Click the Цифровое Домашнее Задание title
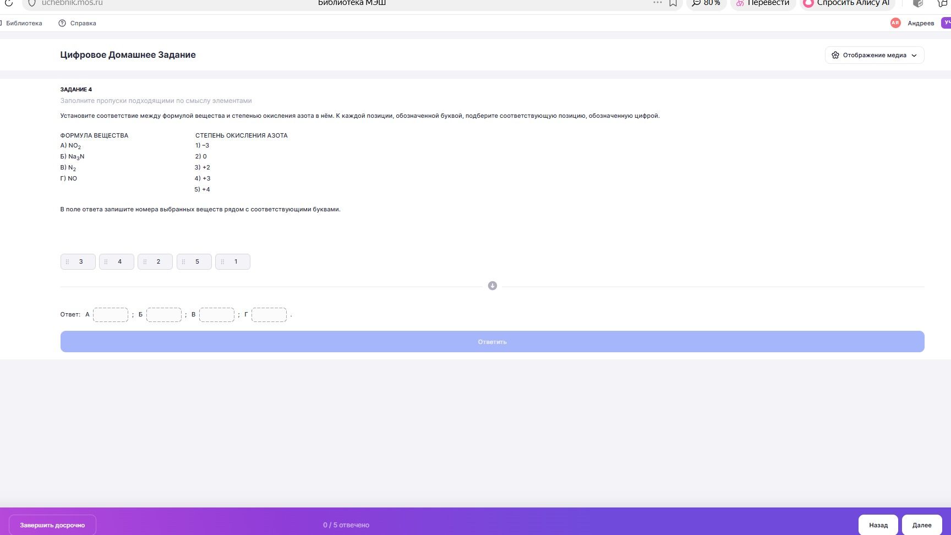The image size is (951, 535). click(128, 54)
